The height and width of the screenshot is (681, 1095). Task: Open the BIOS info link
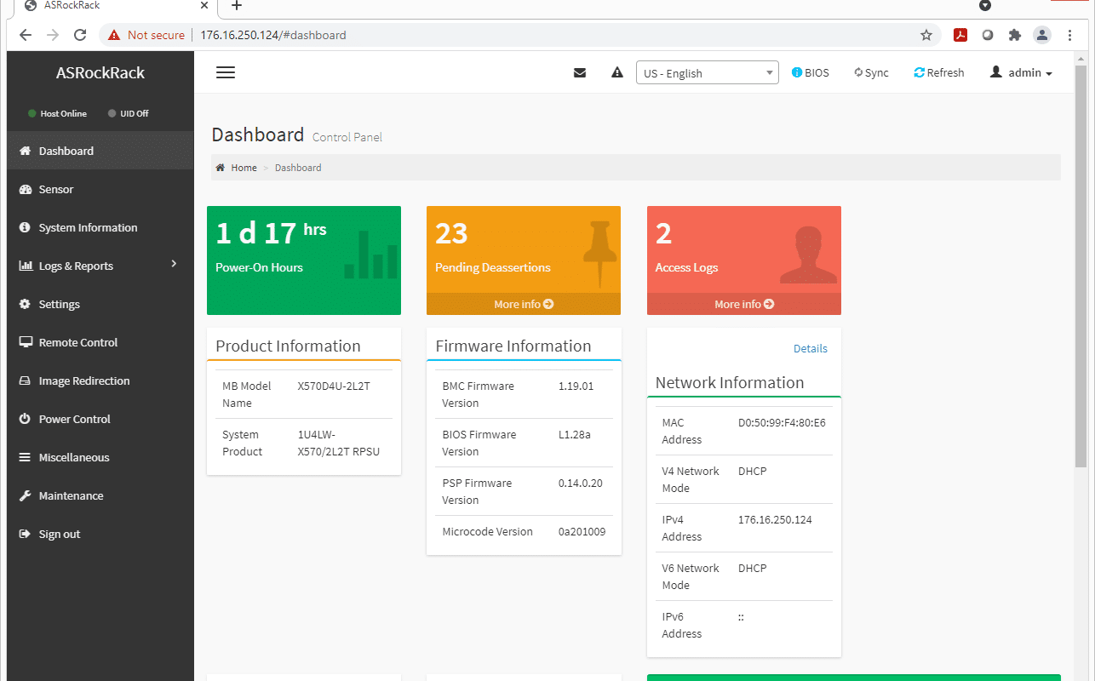[810, 73]
